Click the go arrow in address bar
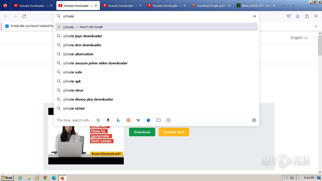 (x=254, y=16)
